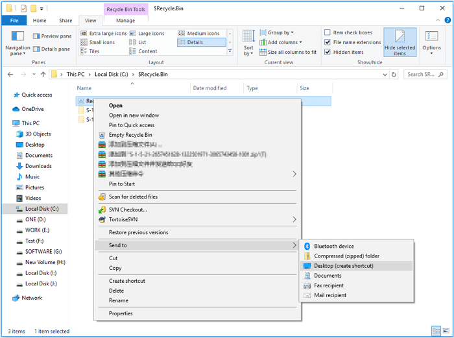This screenshot has width=454, height=338.
Task: Open the Options icon in ribbon
Action: click(x=431, y=38)
